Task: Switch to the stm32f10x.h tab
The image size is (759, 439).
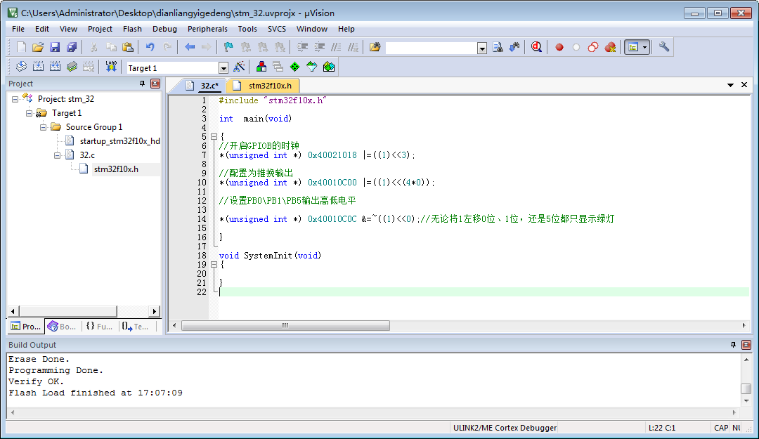Action: tap(271, 85)
